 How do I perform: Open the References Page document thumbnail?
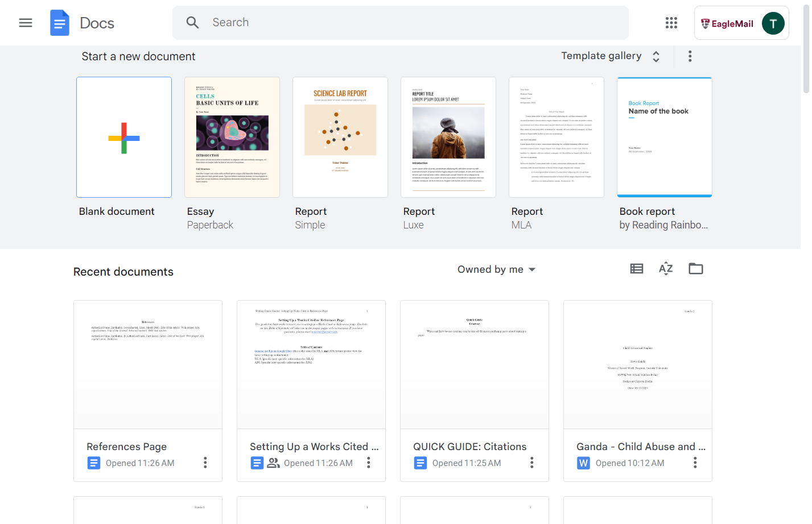[148, 365]
